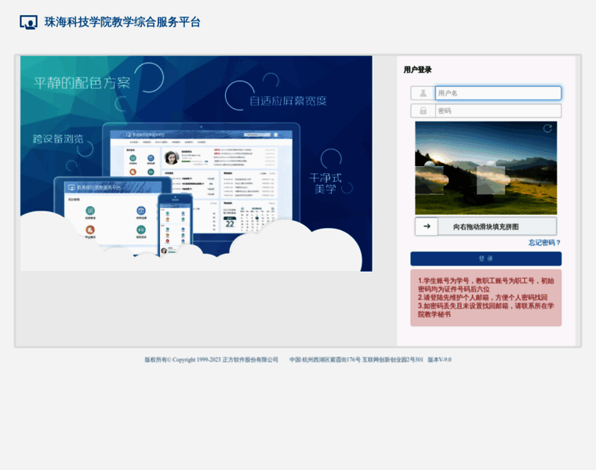The height and width of the screenshot is (470, 596).
Task: Click the arrow slider handle under captcha
Action: (427, 226)
